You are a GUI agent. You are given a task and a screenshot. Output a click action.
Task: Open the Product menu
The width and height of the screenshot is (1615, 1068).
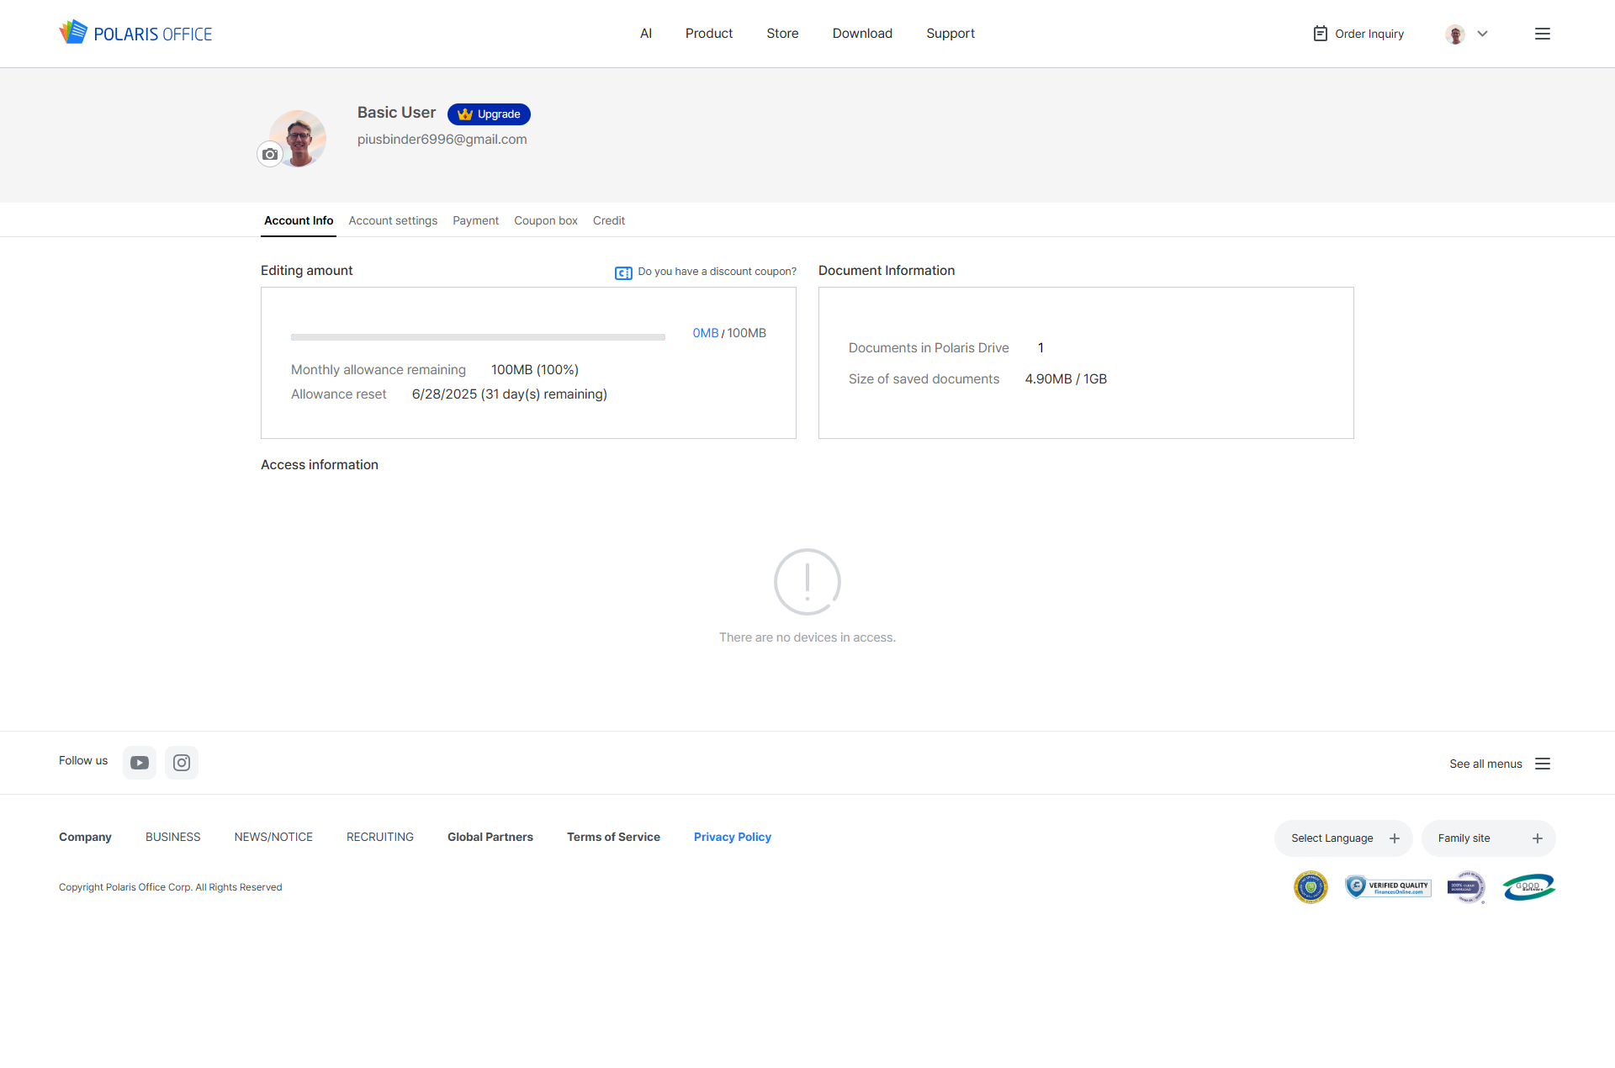pos(709,34)
